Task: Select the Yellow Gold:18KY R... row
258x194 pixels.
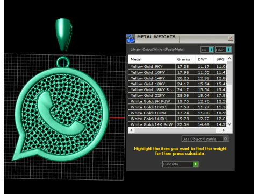Action: [177, 90]
